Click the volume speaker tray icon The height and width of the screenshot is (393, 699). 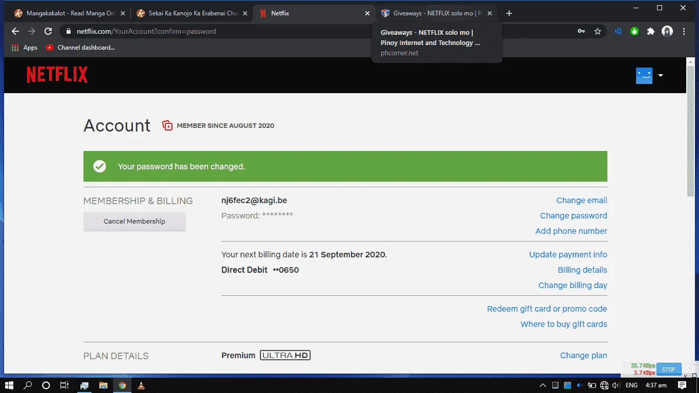tap(616, 385)
